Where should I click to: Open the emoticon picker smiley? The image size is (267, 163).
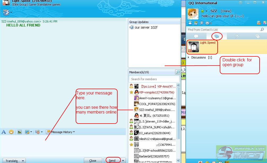click(x=11, y=132)
